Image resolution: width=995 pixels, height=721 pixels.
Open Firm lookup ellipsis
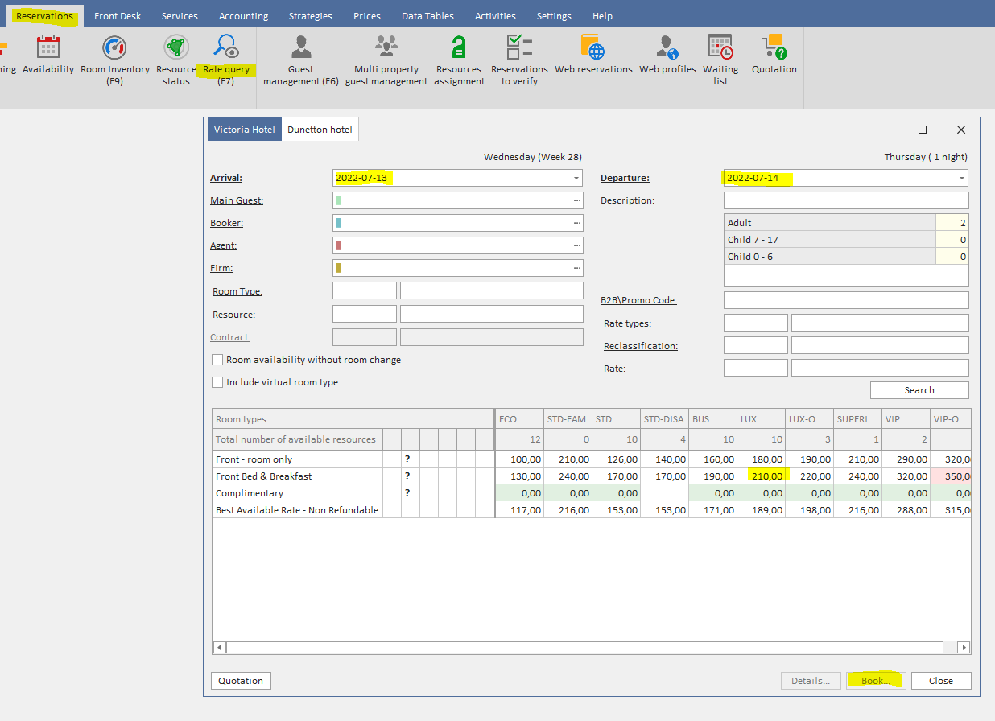[576, 268]
